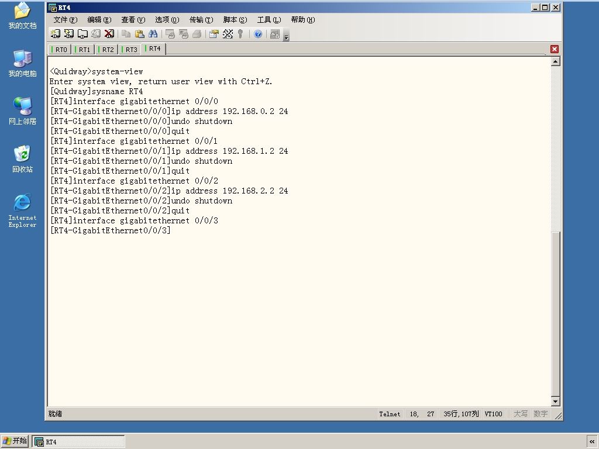Image resolution: width=599 pixels, height=449 pixels.
Task: Click the 大写 caps lock indicator
Action: [x=520, y=414]
